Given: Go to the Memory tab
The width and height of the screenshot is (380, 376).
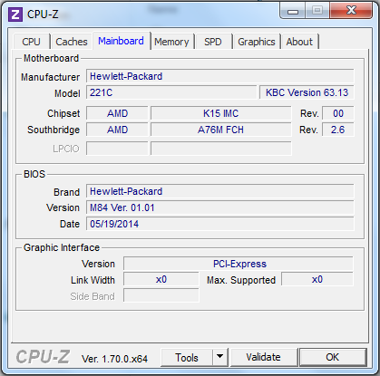Looking at the screenshot, I should coord(171,42).
